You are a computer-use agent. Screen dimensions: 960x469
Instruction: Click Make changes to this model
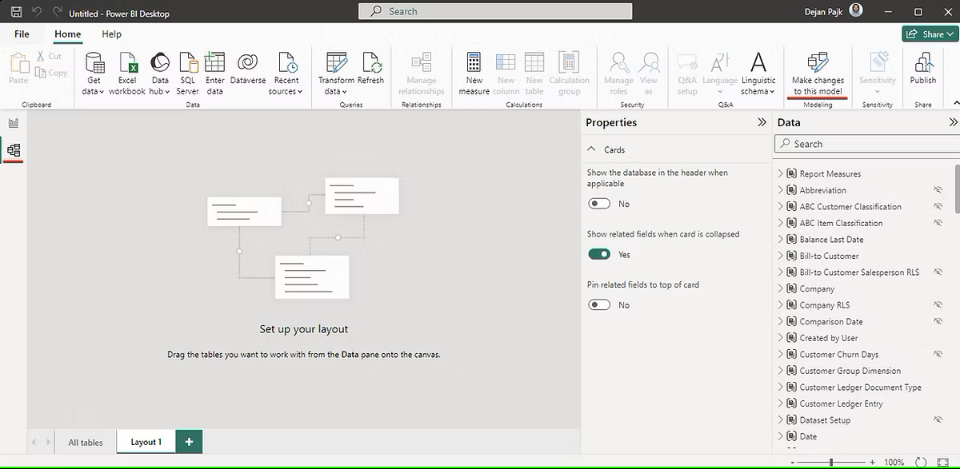[818, 73]
